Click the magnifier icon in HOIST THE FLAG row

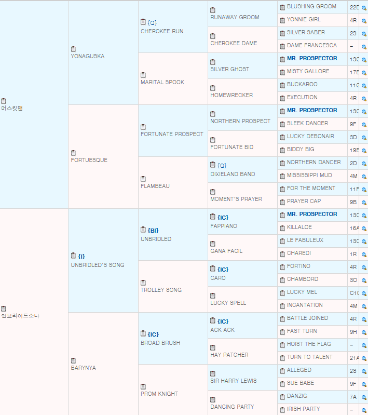pyautogui.click(x=364, y=345)
